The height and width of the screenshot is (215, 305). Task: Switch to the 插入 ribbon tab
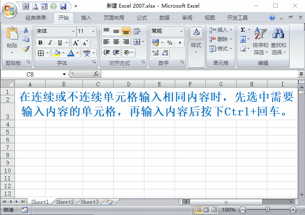point(86,18)
